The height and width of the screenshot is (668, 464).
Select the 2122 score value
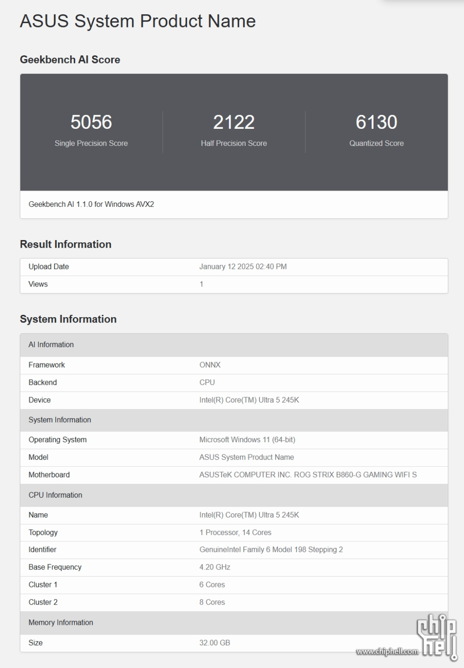(234, 122)
